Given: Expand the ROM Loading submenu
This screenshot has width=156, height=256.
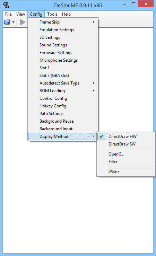Looking at the screenshot, I should coord(63,91).
